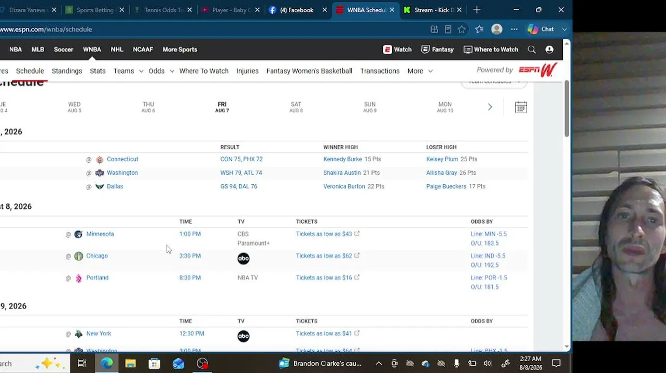
Task: Click the Chicago team logo
Action: tap(78, 256)
